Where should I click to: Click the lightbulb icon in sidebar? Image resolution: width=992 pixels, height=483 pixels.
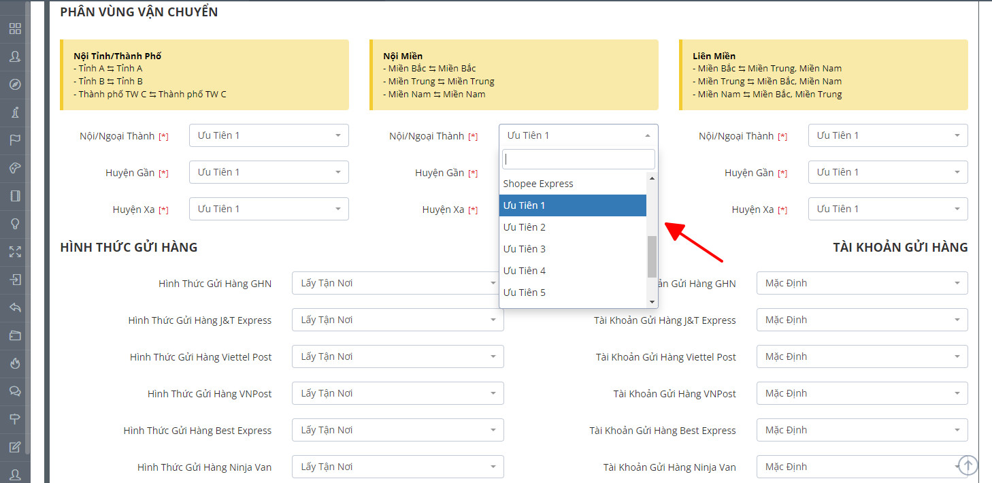pos(15,224)
